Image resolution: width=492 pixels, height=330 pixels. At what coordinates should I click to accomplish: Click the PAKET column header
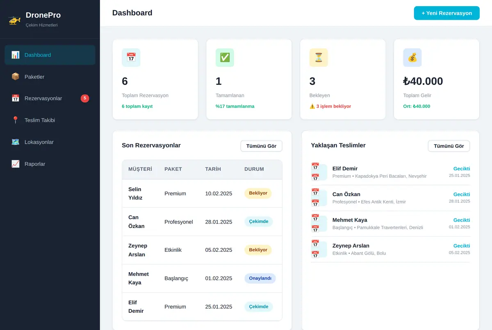click(173, 169)
